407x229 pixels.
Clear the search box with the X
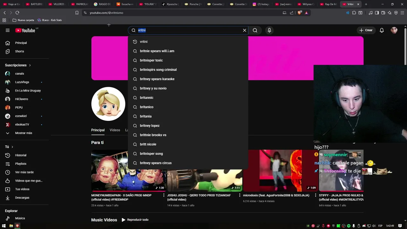pos(245,30)
